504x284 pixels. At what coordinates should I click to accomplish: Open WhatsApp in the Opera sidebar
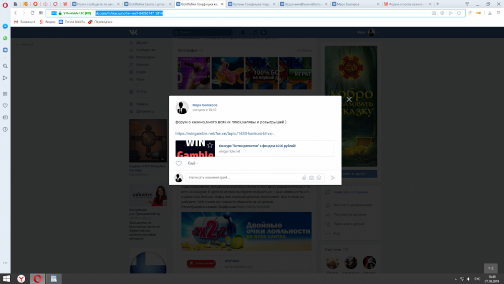coord(5,38)
